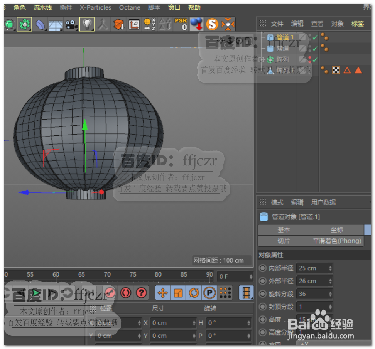This screenshot has width=375, height=349.
Task: Click 内部半径 animation circle toggle
Action: [263, 268]
